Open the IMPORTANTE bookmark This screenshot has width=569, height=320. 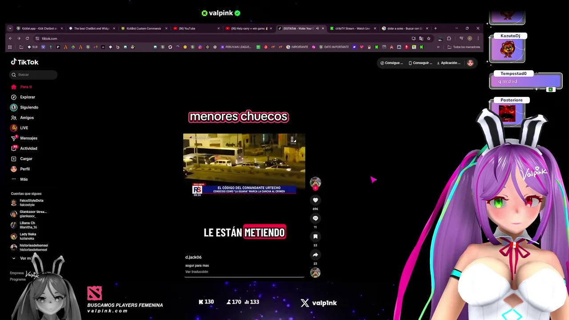pyautogui.click(x=297, y=47)
